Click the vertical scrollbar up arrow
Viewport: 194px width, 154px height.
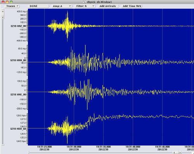point(3,12)
